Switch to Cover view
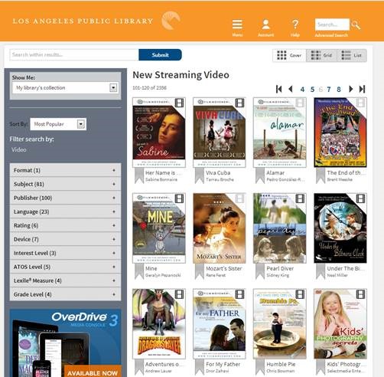Screen dimensions: 384x377 pos(289,55)
